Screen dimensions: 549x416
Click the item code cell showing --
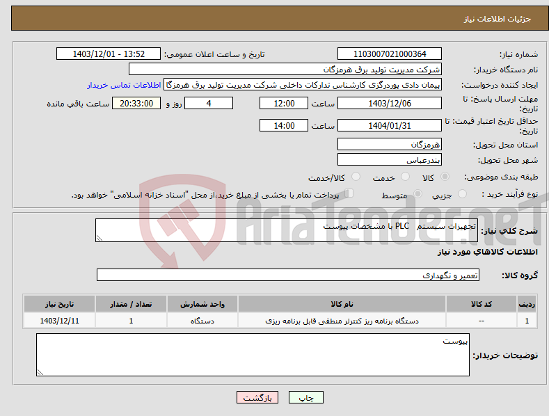pyautogui.click(x=482, y=321)
